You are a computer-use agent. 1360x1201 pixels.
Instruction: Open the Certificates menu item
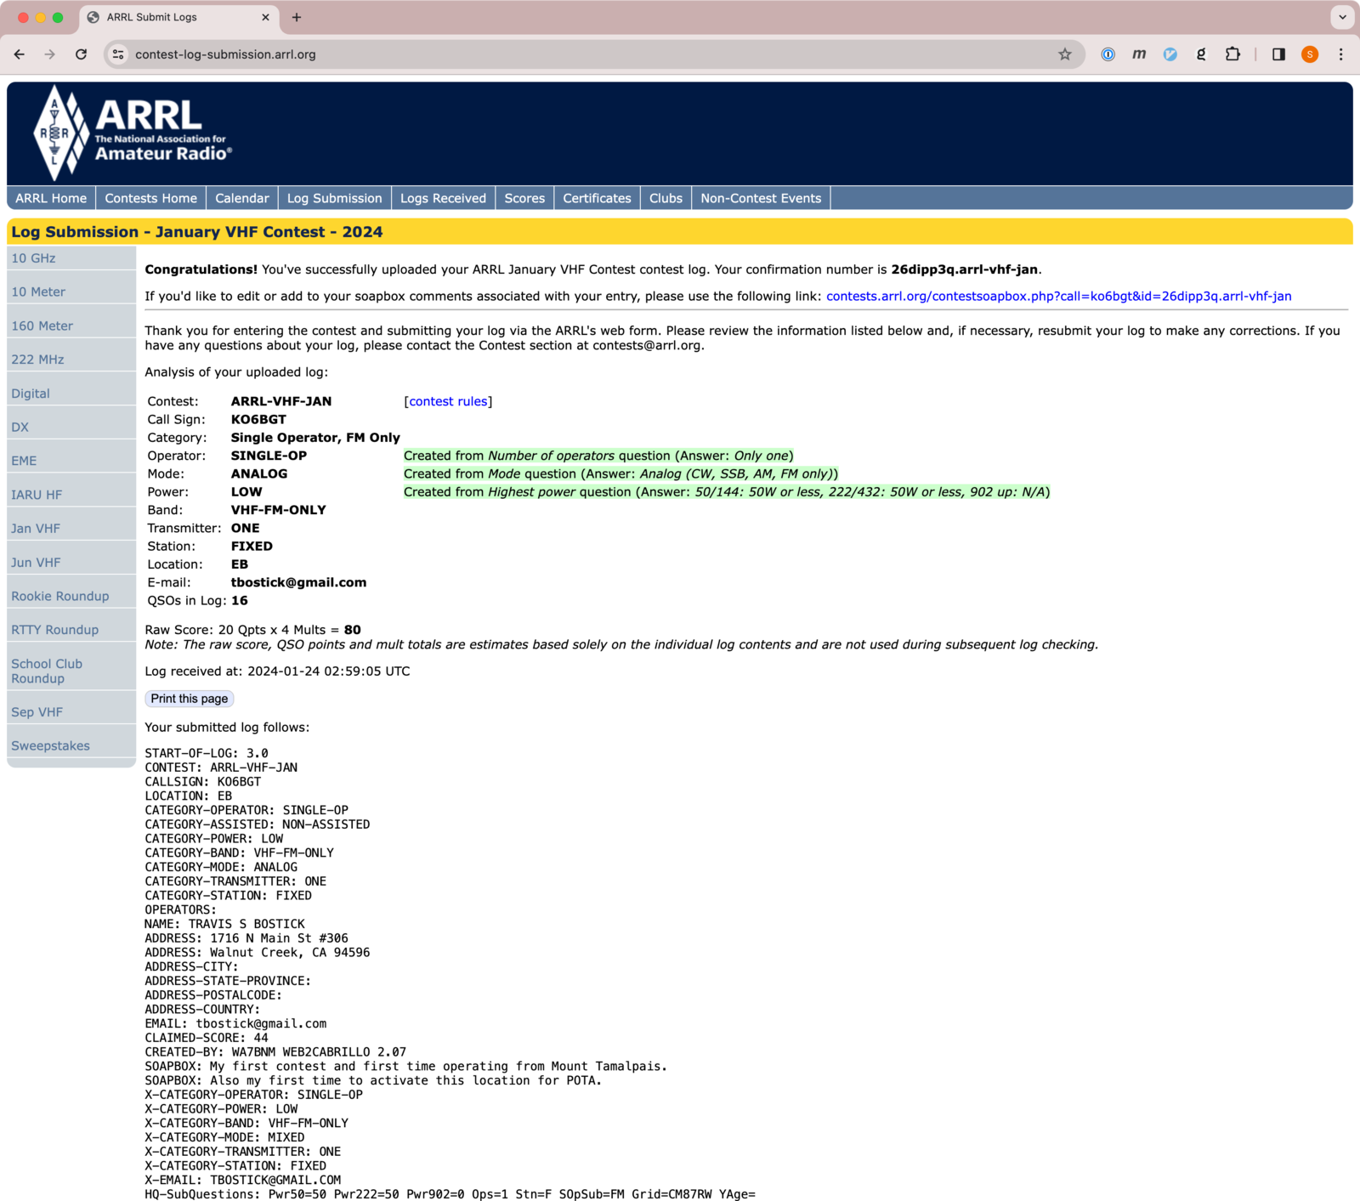coord(597,198)
